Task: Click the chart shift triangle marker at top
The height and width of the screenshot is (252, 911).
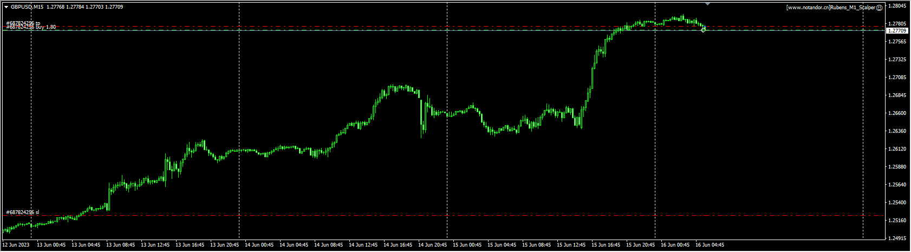Action: 707,4
